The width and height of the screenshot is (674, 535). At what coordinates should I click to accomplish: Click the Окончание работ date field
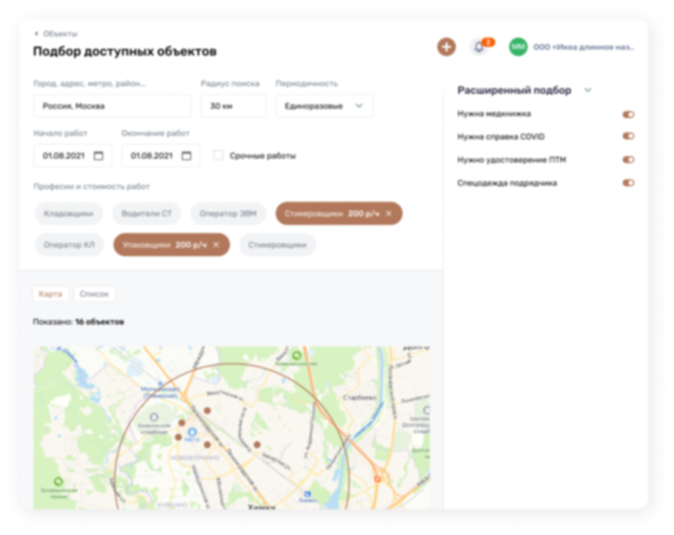coord(161,155)
